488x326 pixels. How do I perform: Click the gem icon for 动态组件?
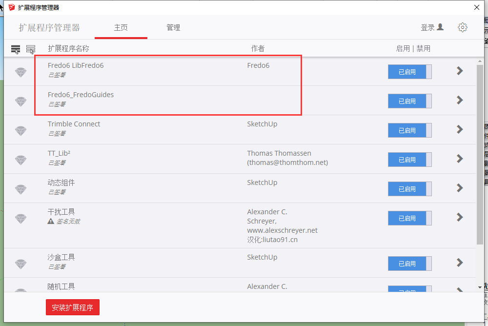[x=21, y=189]
